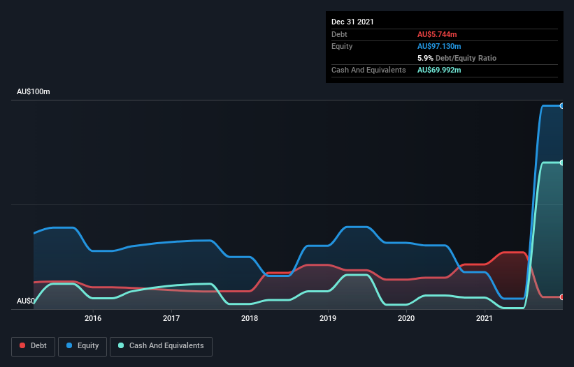The width and height of the screenshot is (574, 367).
Task: Click the AU$0 axis label
Action: click(26, 301)
